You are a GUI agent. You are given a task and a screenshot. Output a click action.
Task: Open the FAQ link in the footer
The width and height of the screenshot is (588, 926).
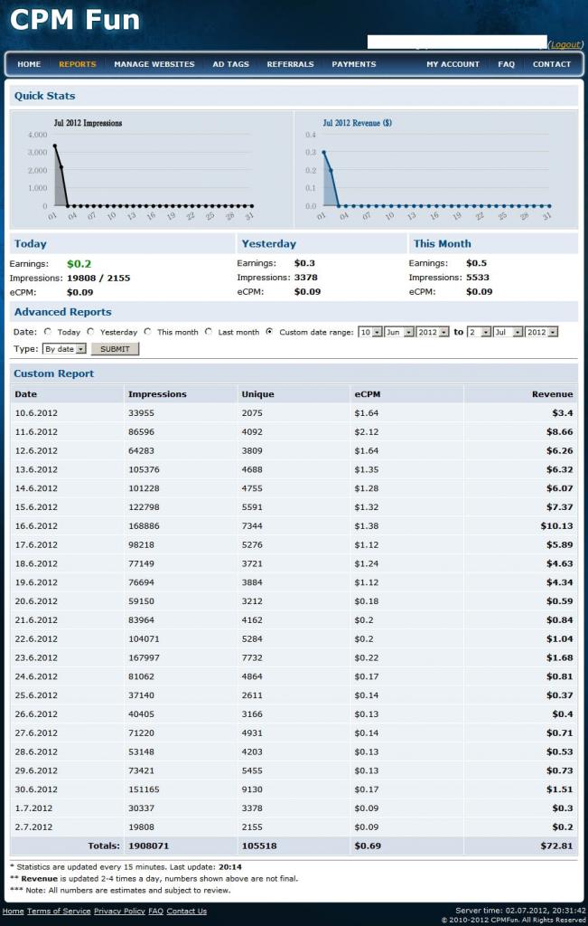155,912
